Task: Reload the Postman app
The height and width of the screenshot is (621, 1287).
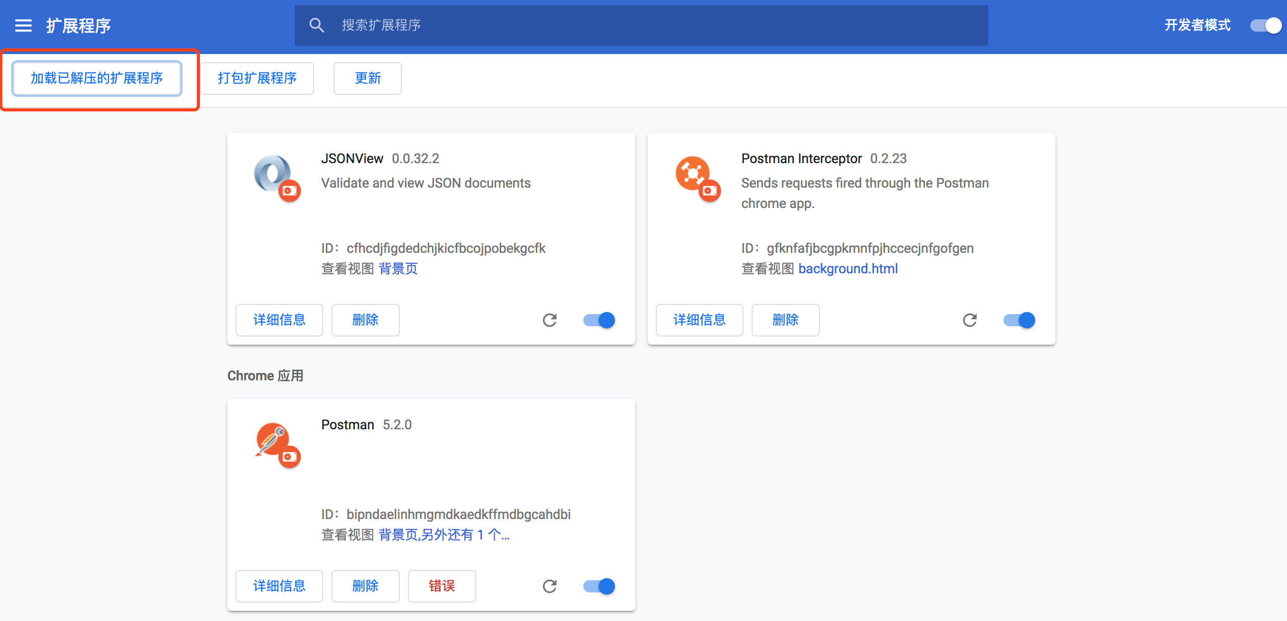Action: click(550, 586)
